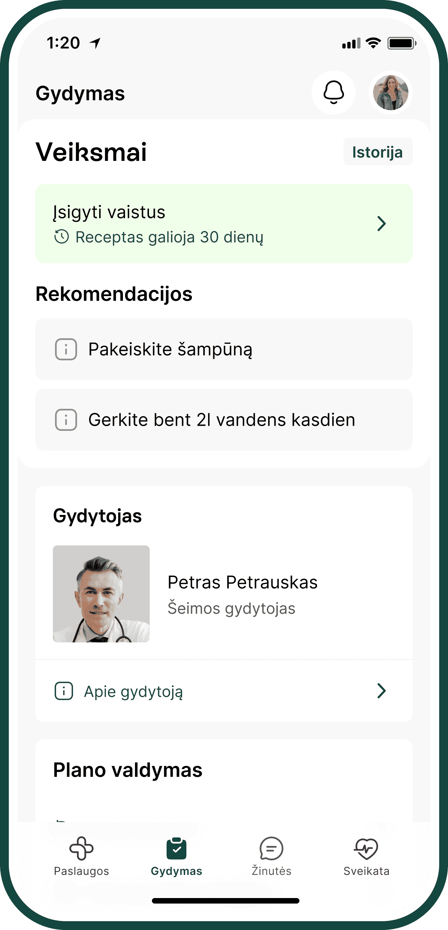Screen dimensions: 448x930
Task: Click the Apie gydytoją info icon
Action: pyautogui.click(x=64, y=691)
